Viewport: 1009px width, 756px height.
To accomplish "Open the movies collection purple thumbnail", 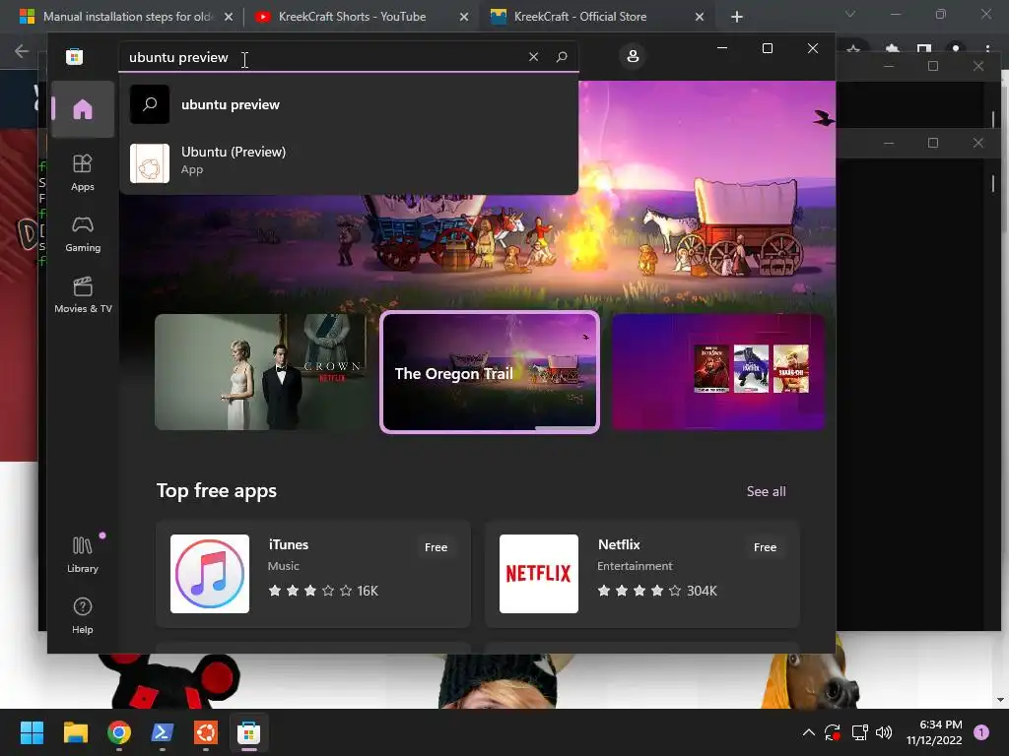I will [717, 371].
